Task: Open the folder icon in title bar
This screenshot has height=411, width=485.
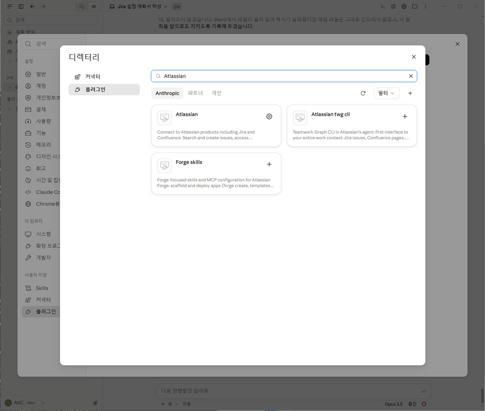Action: 414,6
